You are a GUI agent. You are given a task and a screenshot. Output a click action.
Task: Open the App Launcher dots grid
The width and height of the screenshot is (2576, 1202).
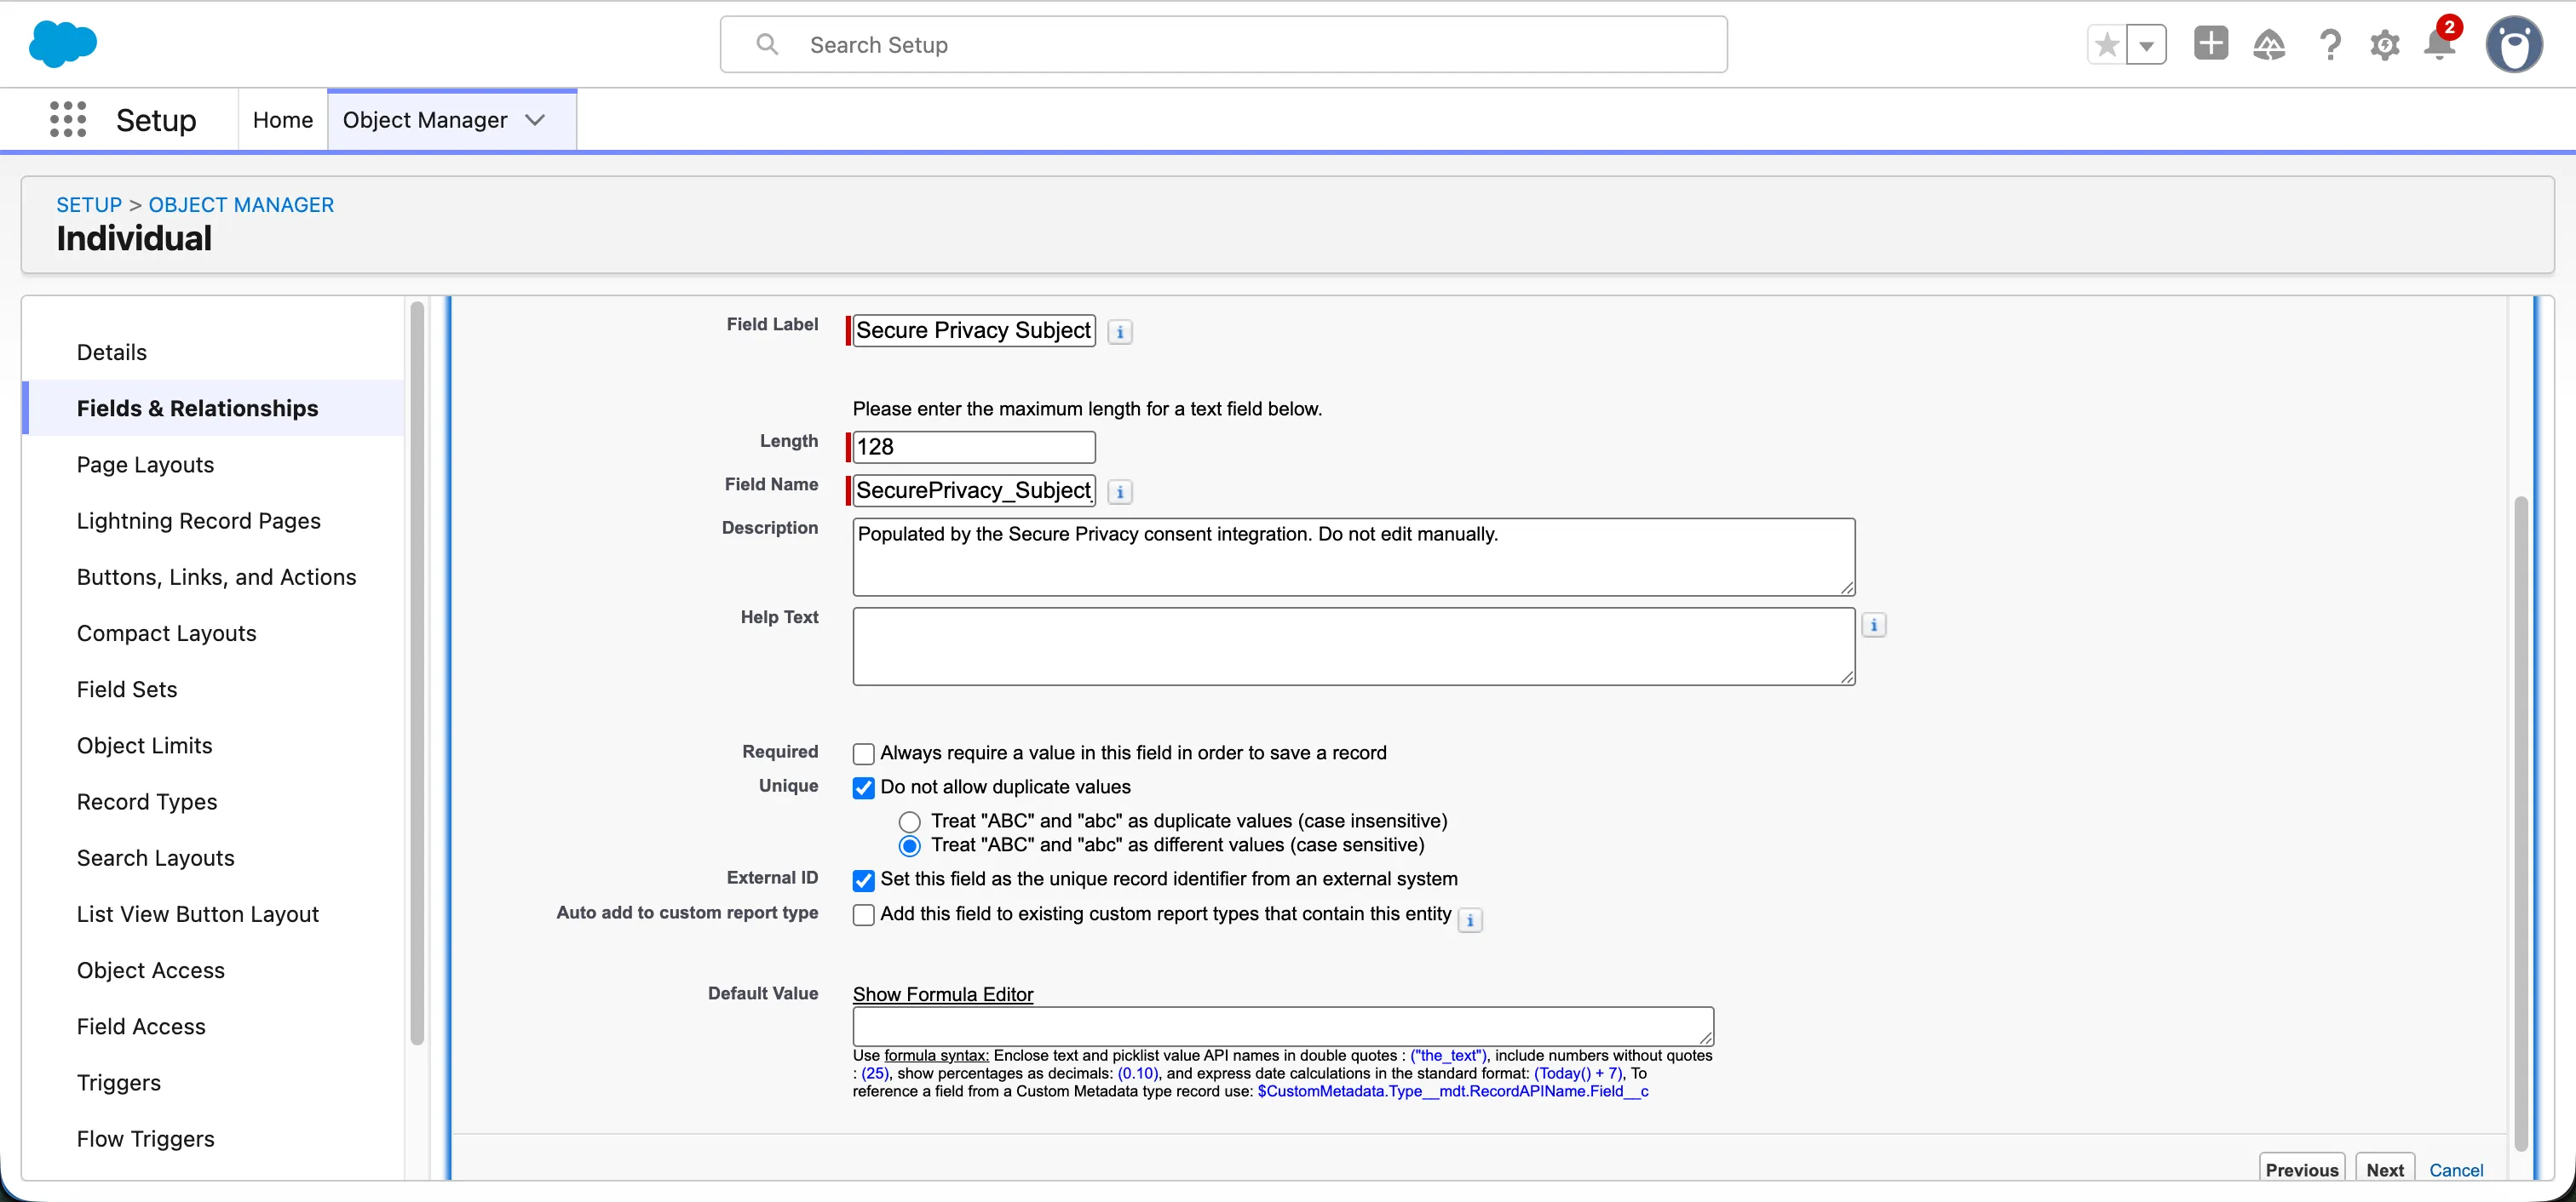coord(68,119)
